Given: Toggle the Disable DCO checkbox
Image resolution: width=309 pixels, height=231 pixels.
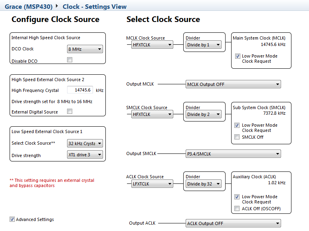Looking at the screenshot, I should click(x=70, y=60).
